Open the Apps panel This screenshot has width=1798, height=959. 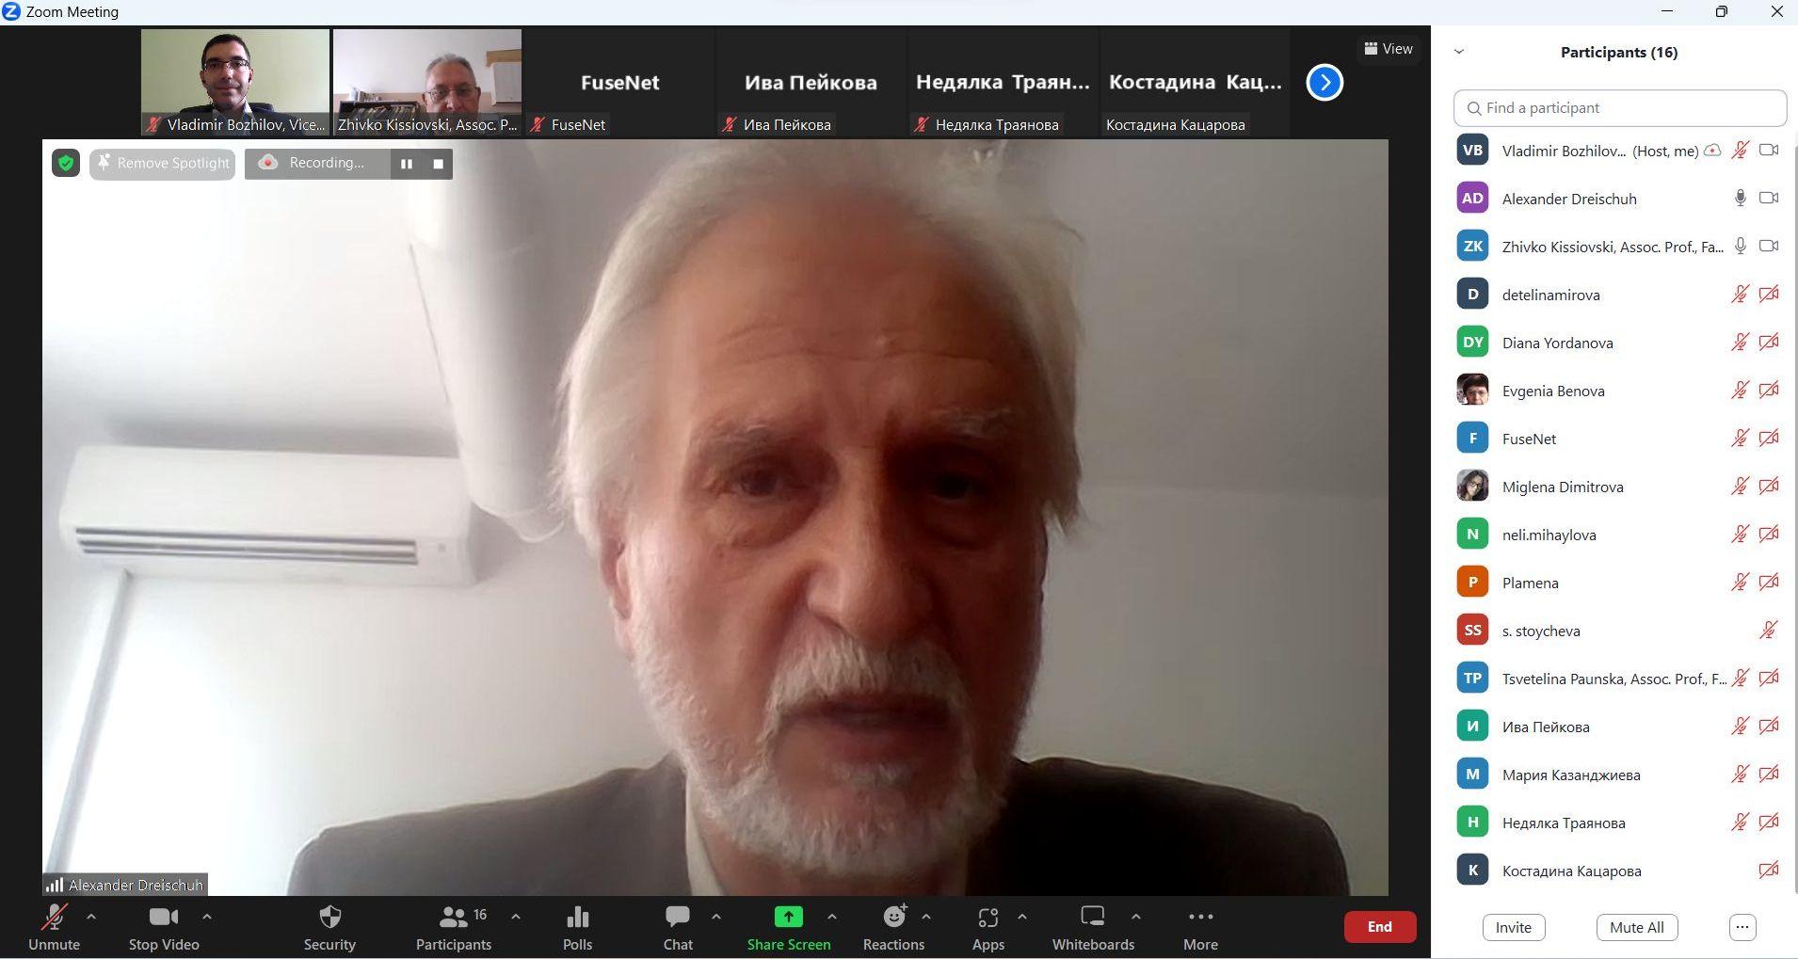[987, 926]
